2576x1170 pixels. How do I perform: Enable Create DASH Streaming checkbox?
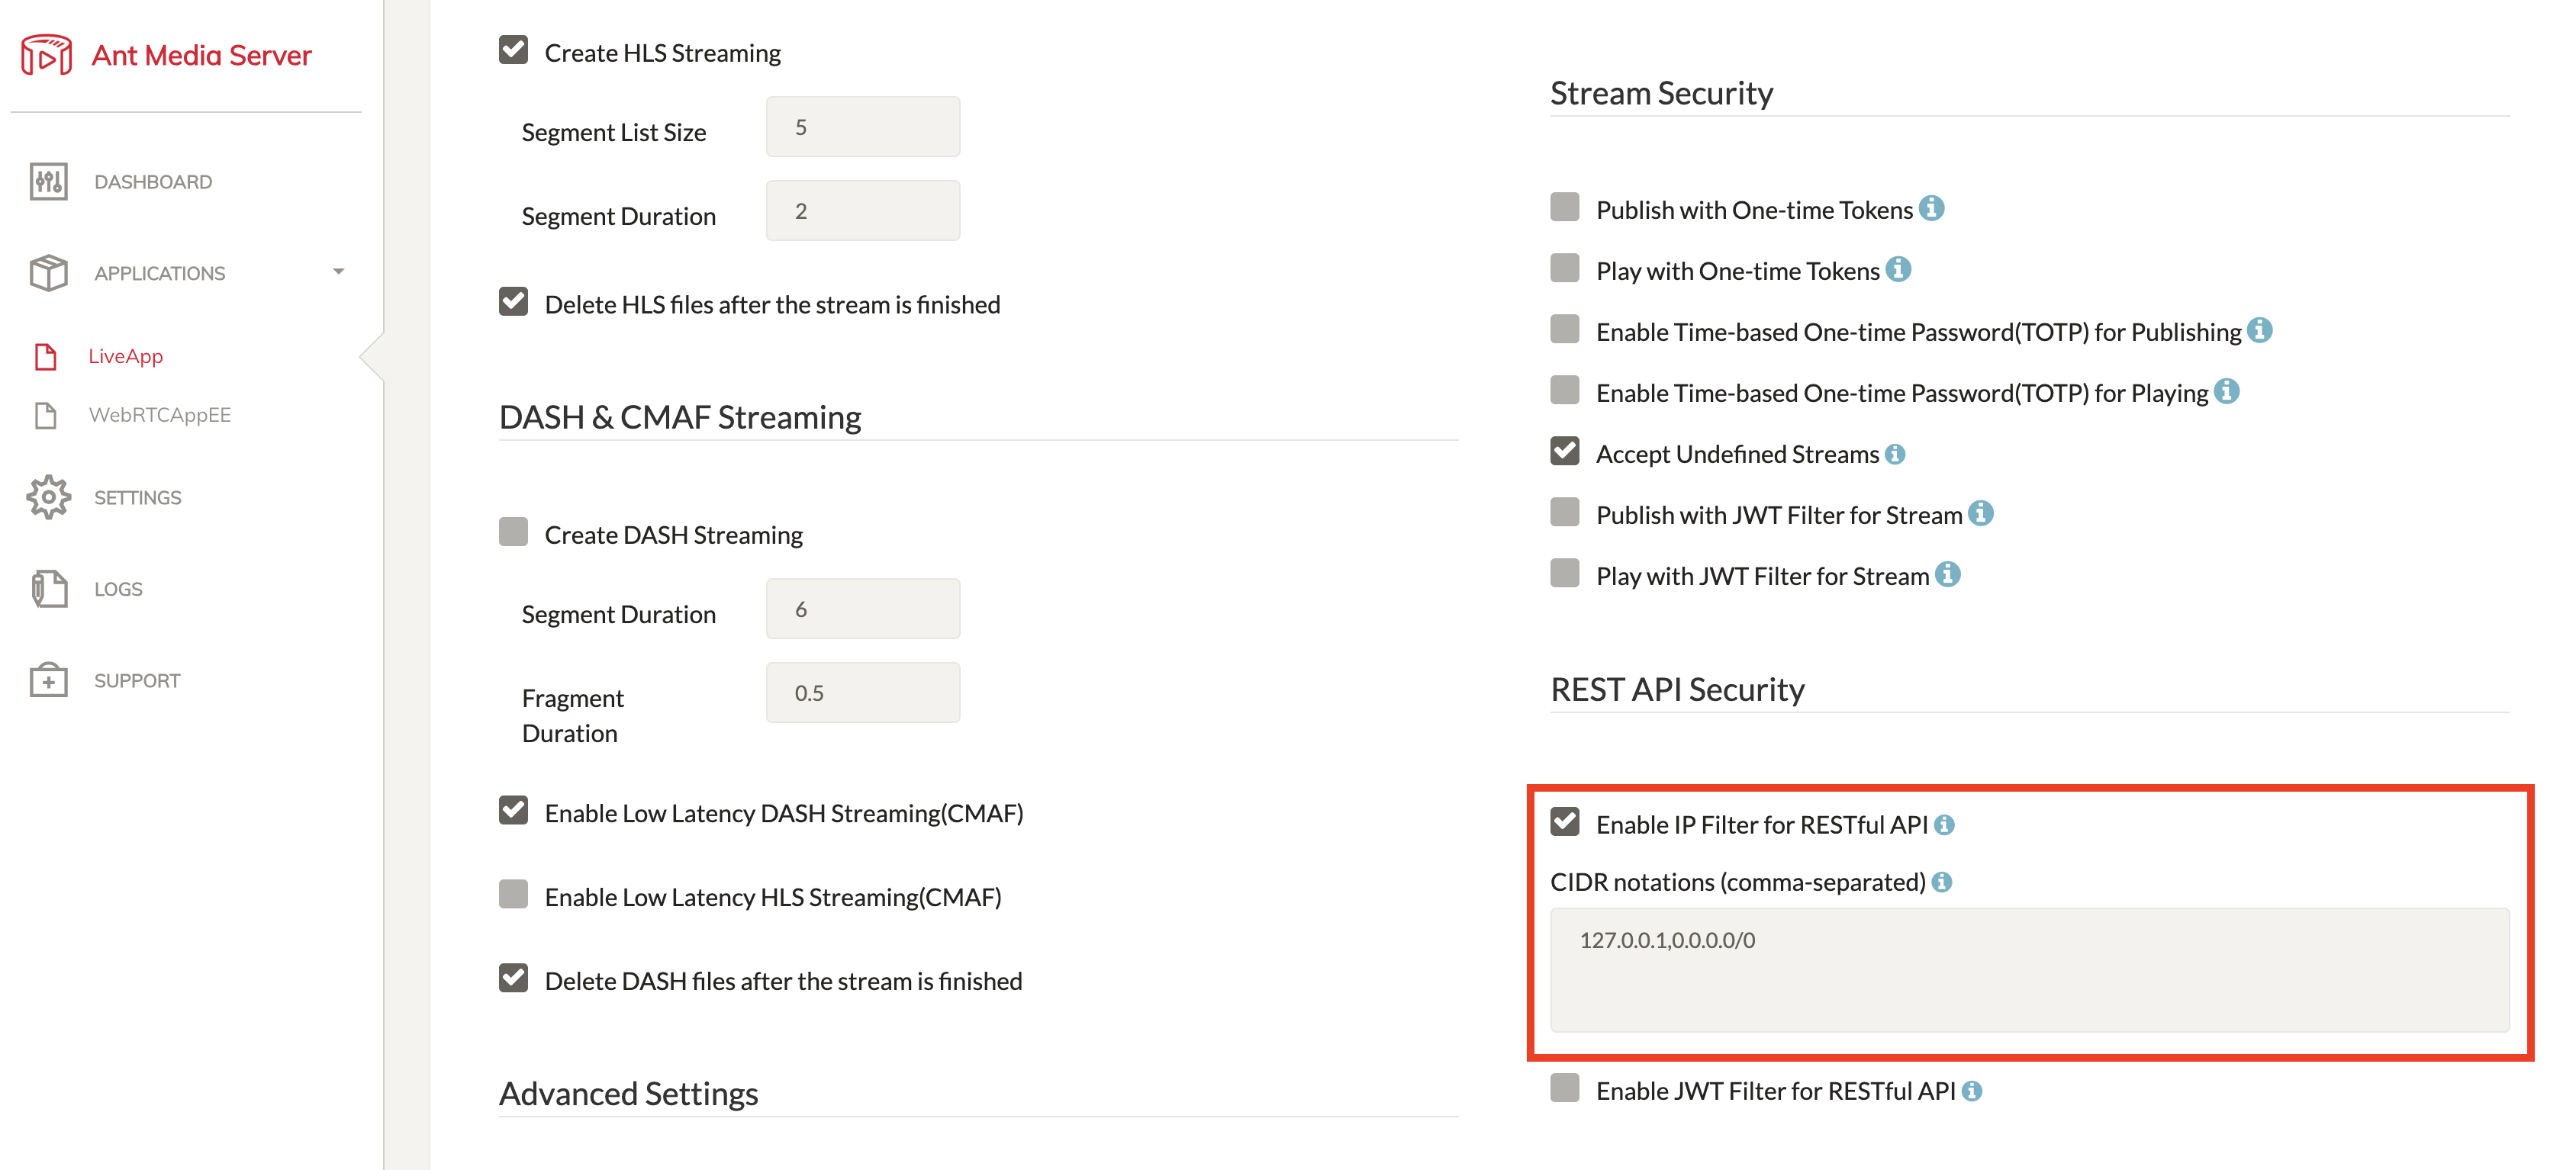pyautogui.click(x=513, y=532)
